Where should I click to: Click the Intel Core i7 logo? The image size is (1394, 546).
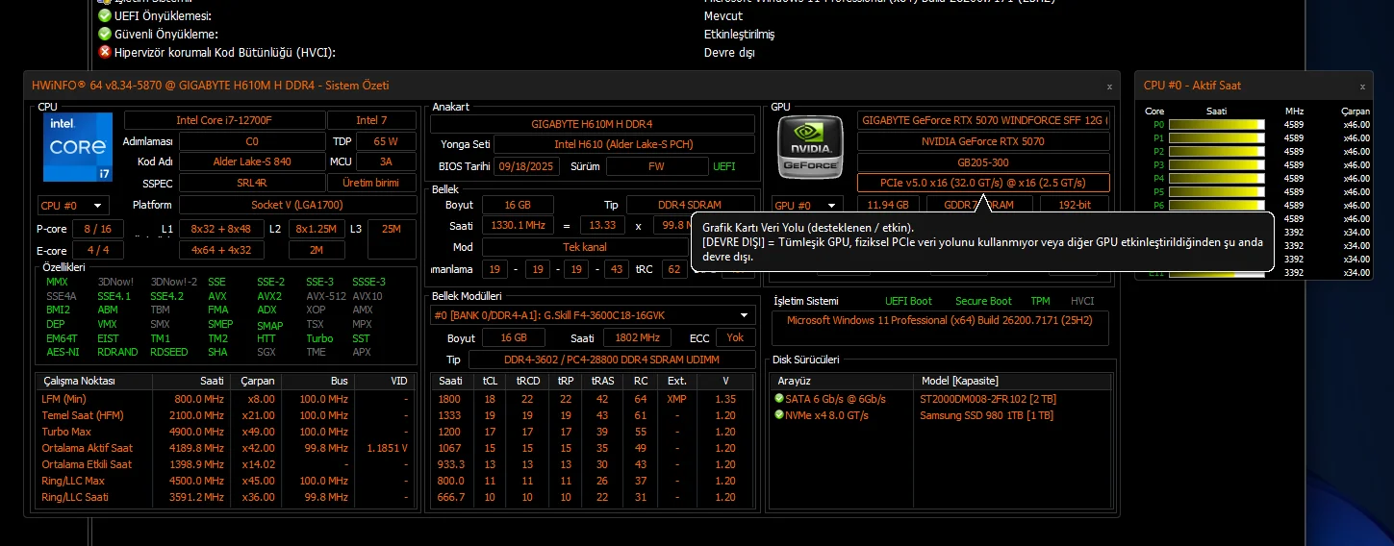point(77,146)
